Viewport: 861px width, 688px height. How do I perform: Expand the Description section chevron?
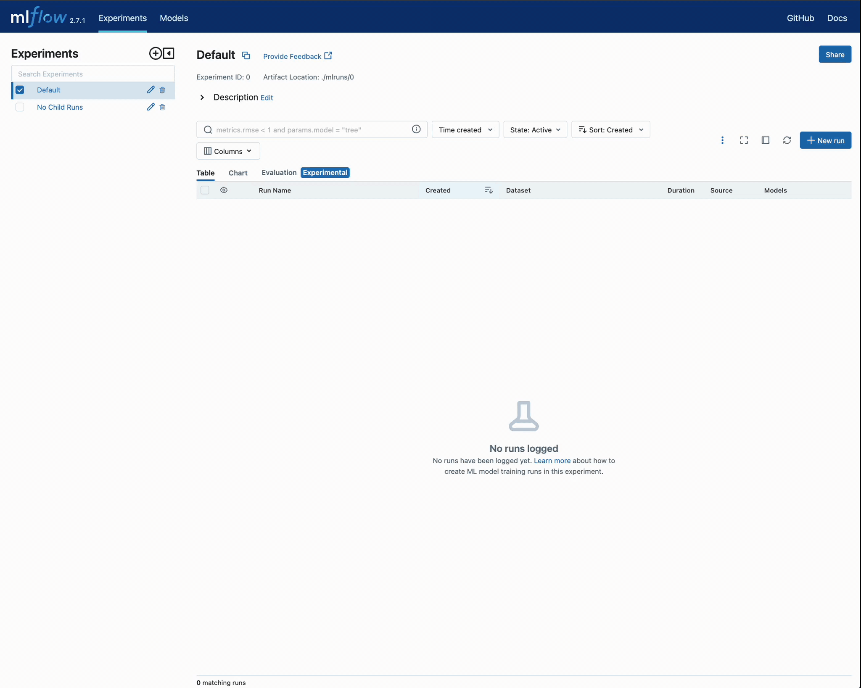point(202,98)
